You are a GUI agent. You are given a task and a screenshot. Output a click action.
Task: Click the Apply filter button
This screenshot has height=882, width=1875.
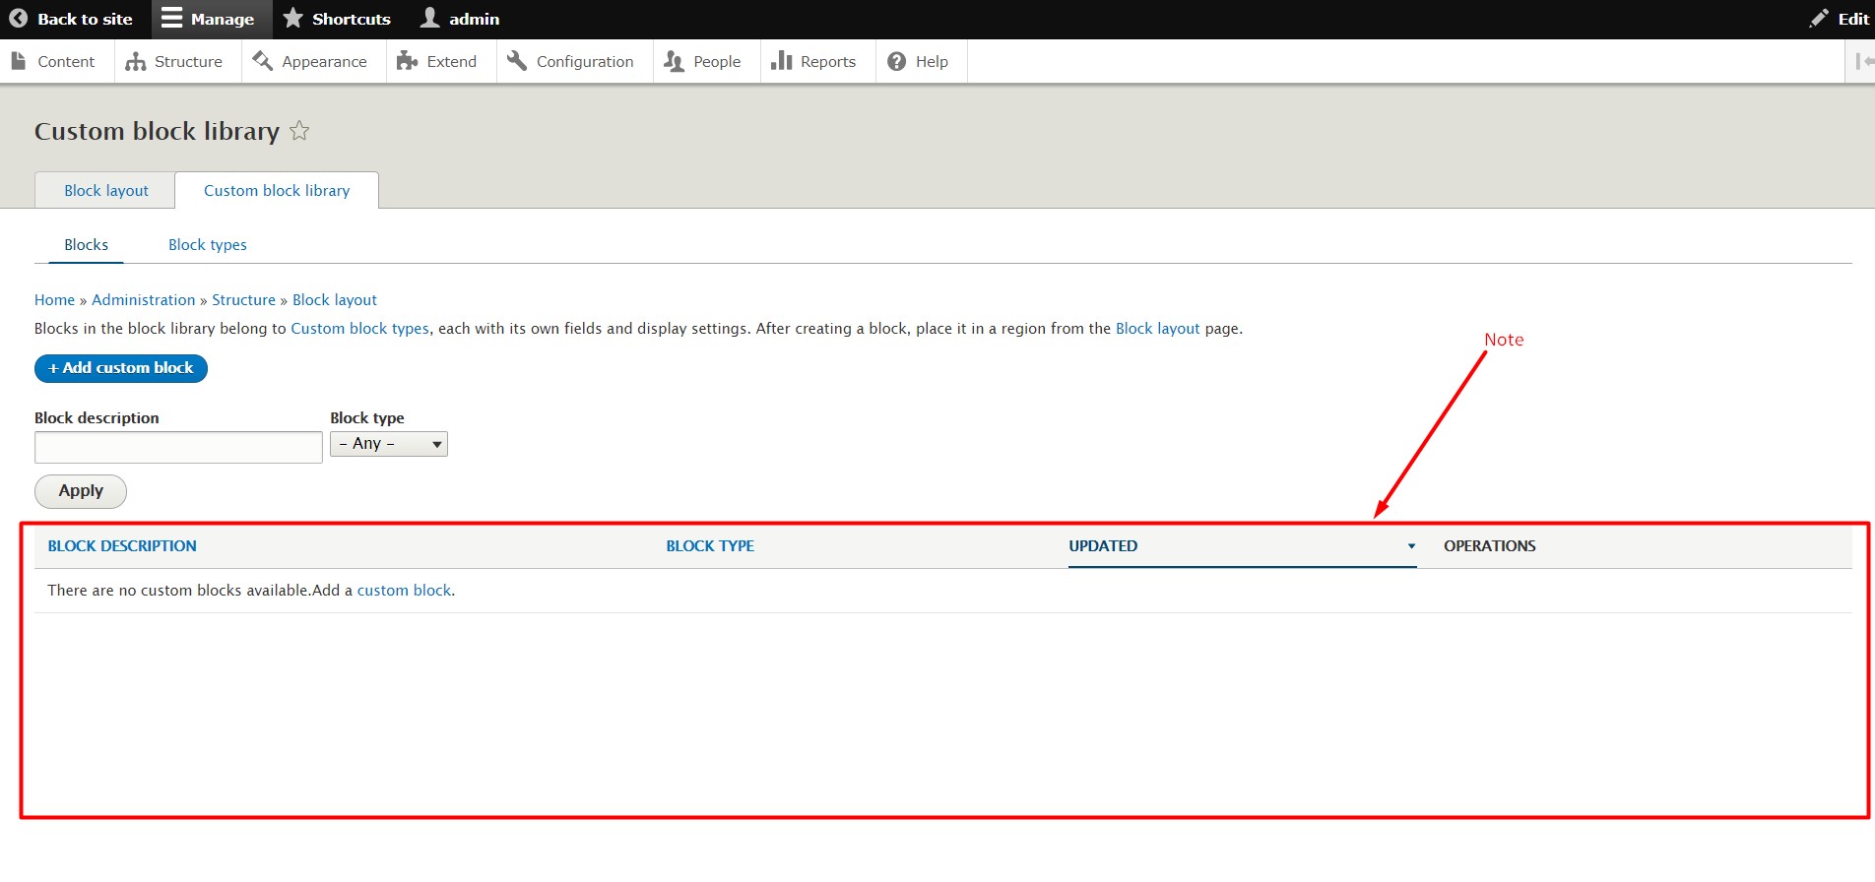81,491
